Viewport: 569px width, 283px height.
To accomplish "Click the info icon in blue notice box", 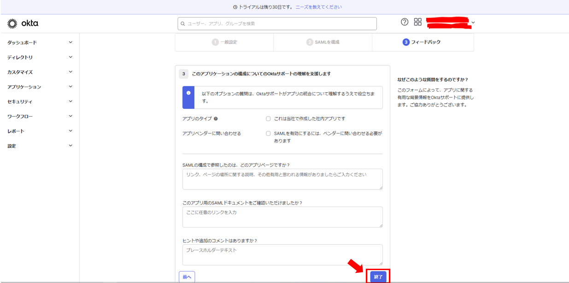I will tap(188, 93).
